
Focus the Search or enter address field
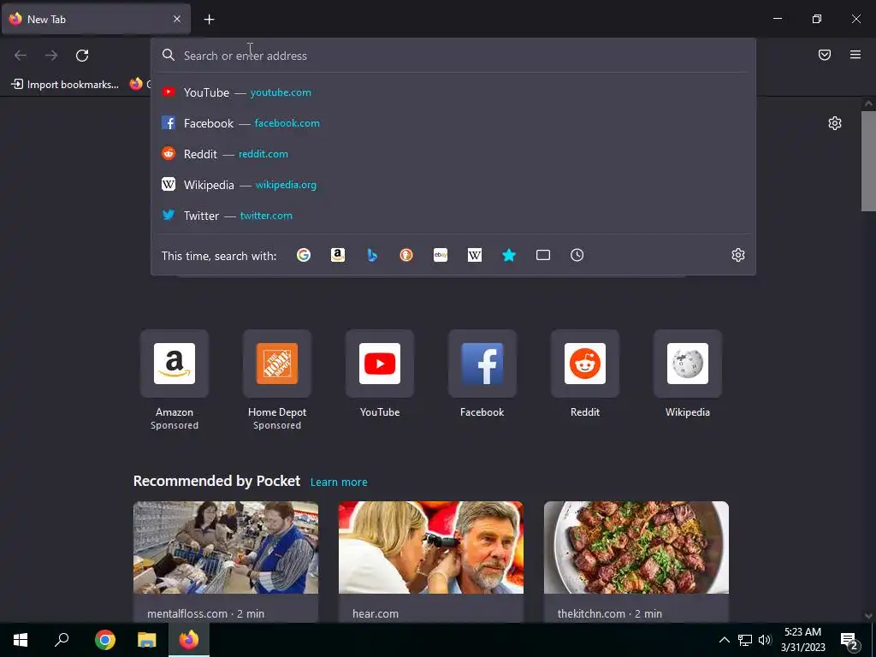(453, 56)
